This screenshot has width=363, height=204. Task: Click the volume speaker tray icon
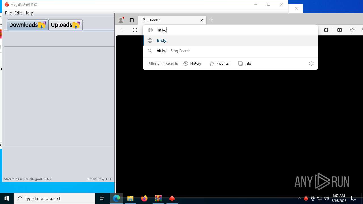[x=326, y=198]
